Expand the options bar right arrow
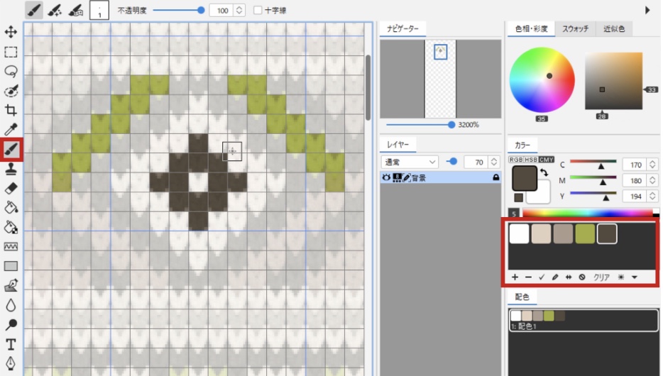Image resolution: width=663 pixels, height=376 pixels. tap(647, 10)
